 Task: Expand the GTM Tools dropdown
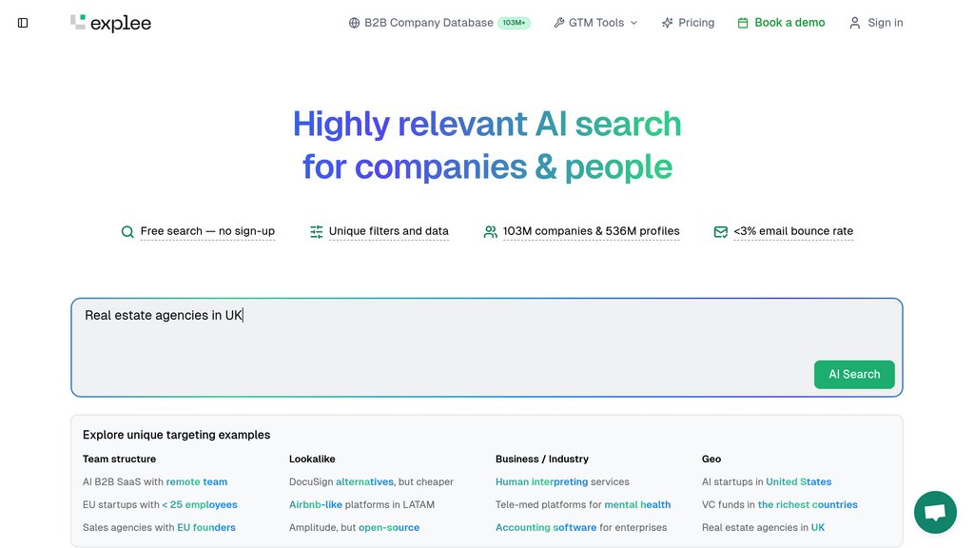pos(596,23)
